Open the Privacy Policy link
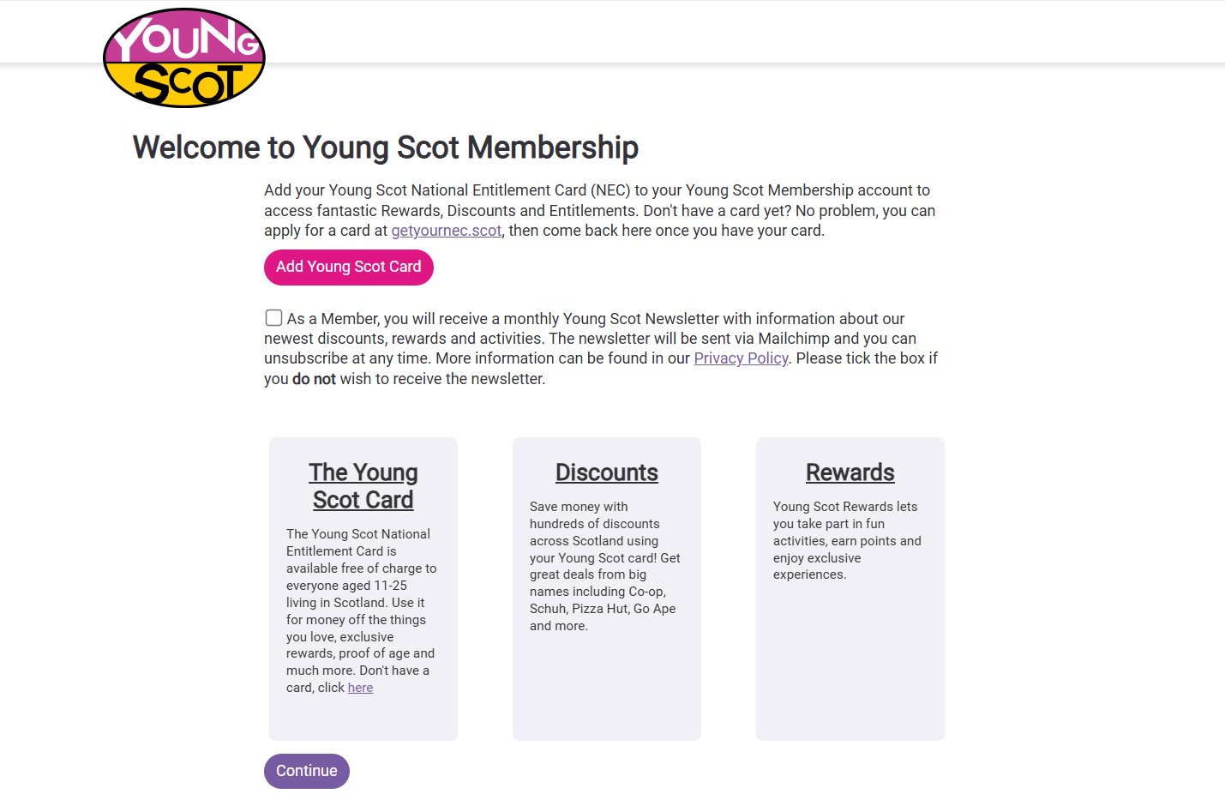Screen dimensions: 1225x806 click(x=741, y=358)
